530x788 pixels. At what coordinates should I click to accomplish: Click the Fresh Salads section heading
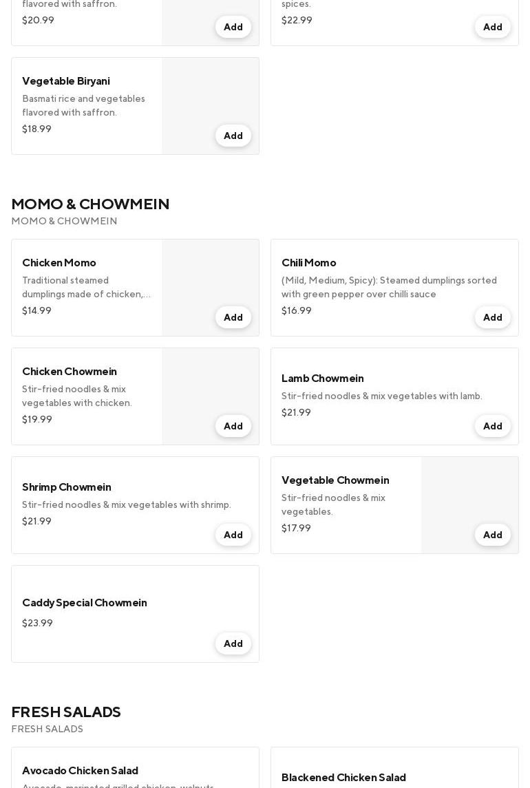coord(66,712)
